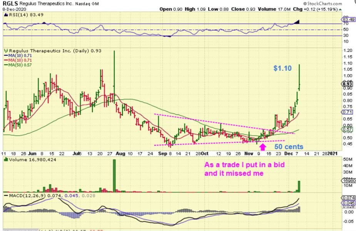
Task: Click the tallest green volume bar in late July
Action: (114, 176)
